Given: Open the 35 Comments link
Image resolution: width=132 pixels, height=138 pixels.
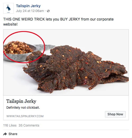Looking at the screenshot, I should (29, 125).
